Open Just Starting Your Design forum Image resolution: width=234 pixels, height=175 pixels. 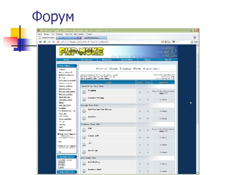tap(100, 110)
